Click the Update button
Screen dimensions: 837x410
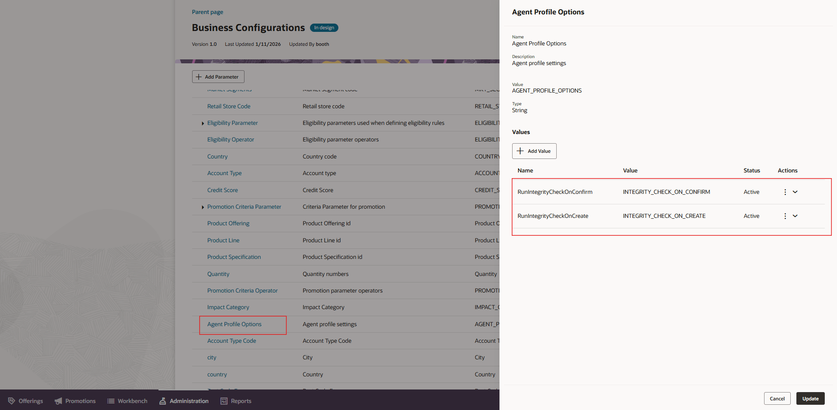[810, 398]
